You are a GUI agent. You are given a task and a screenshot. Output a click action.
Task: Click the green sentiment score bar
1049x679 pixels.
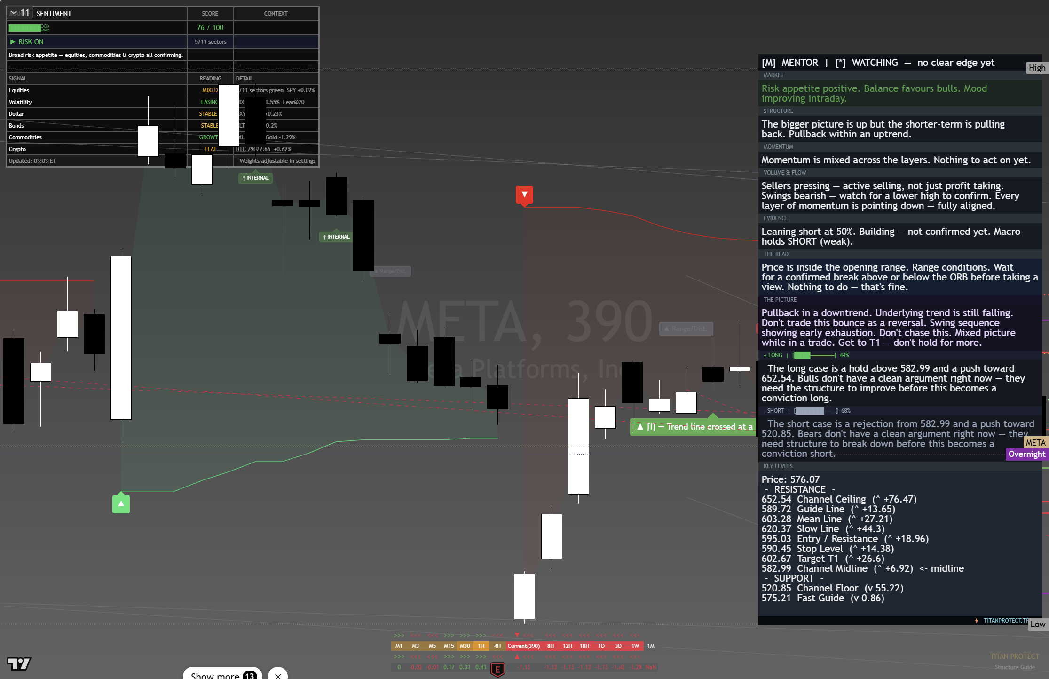(29, 28)
